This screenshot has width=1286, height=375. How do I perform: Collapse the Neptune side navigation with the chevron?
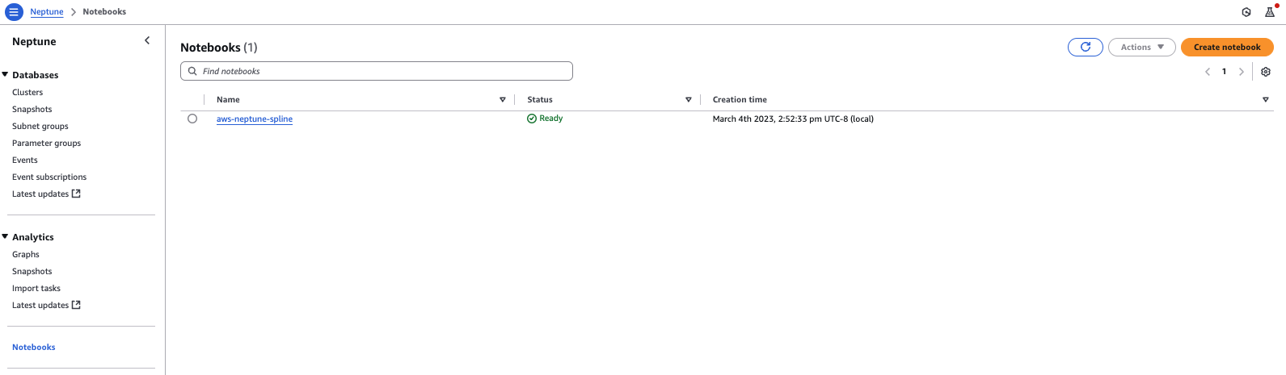(147, 40)
